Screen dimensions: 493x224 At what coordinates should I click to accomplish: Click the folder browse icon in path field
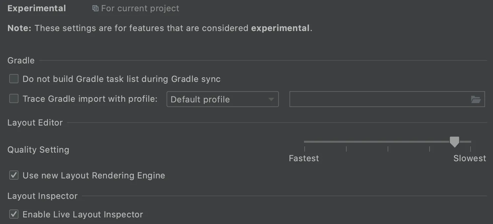(476, 99)
